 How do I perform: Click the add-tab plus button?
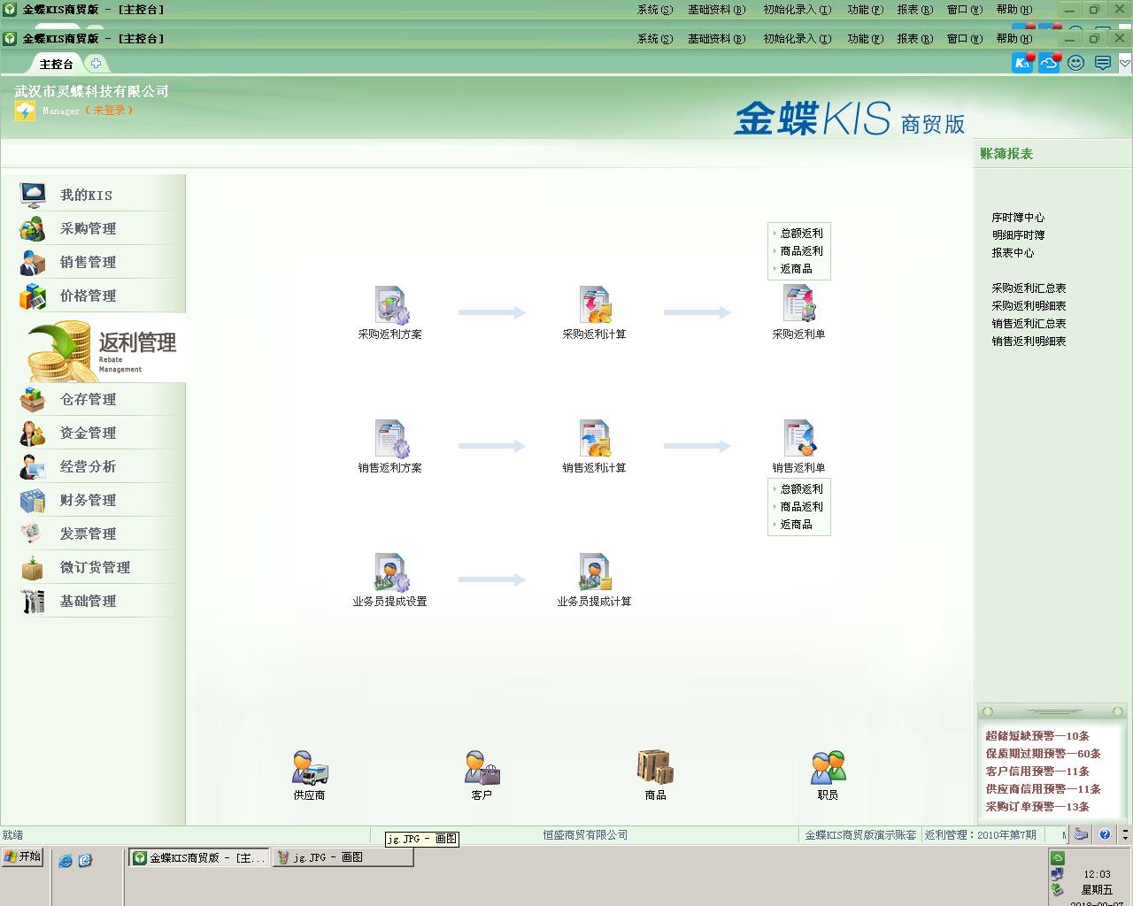coord(96,63)
